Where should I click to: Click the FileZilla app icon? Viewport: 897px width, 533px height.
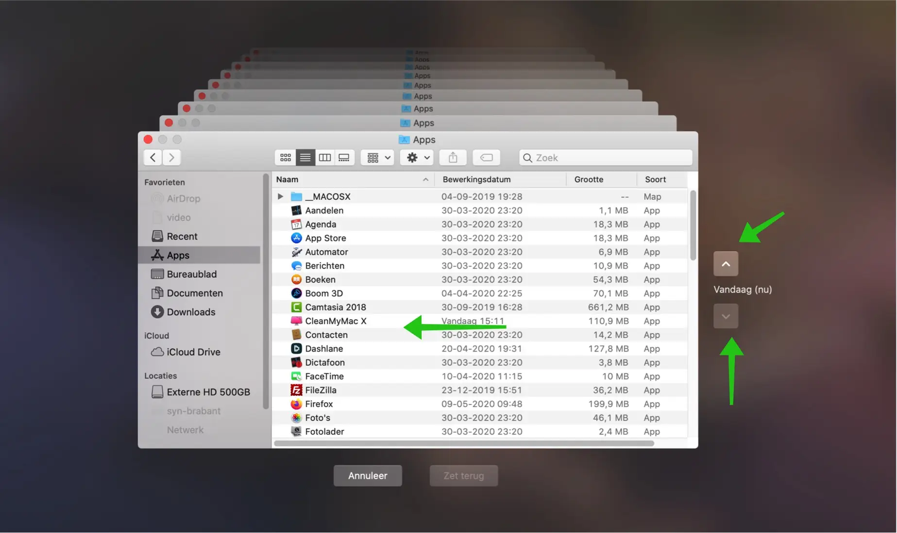(x=296, y=390)
